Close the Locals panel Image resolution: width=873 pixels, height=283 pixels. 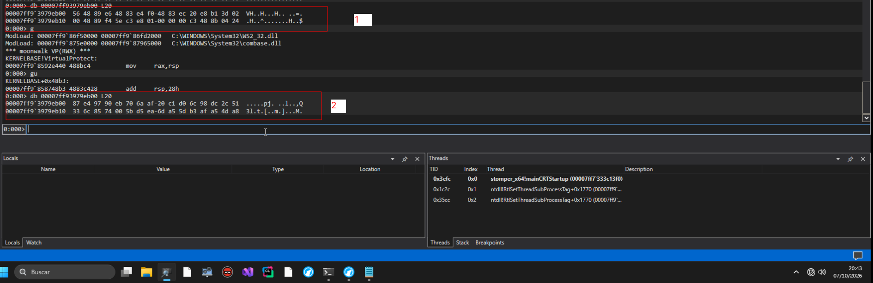(x=417, y=159)
